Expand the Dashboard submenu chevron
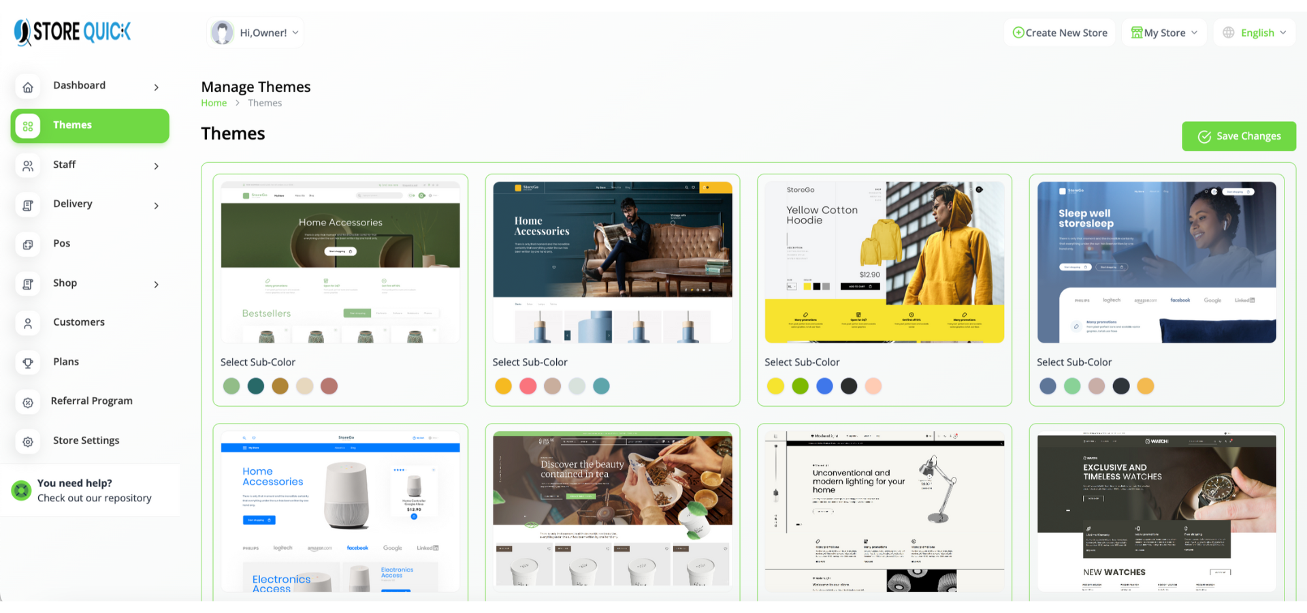 (x=156, y=87)
